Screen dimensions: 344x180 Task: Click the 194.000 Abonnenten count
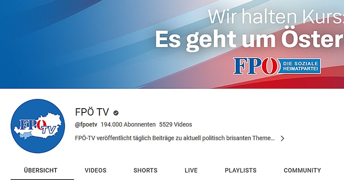click(x=128, y=125)
